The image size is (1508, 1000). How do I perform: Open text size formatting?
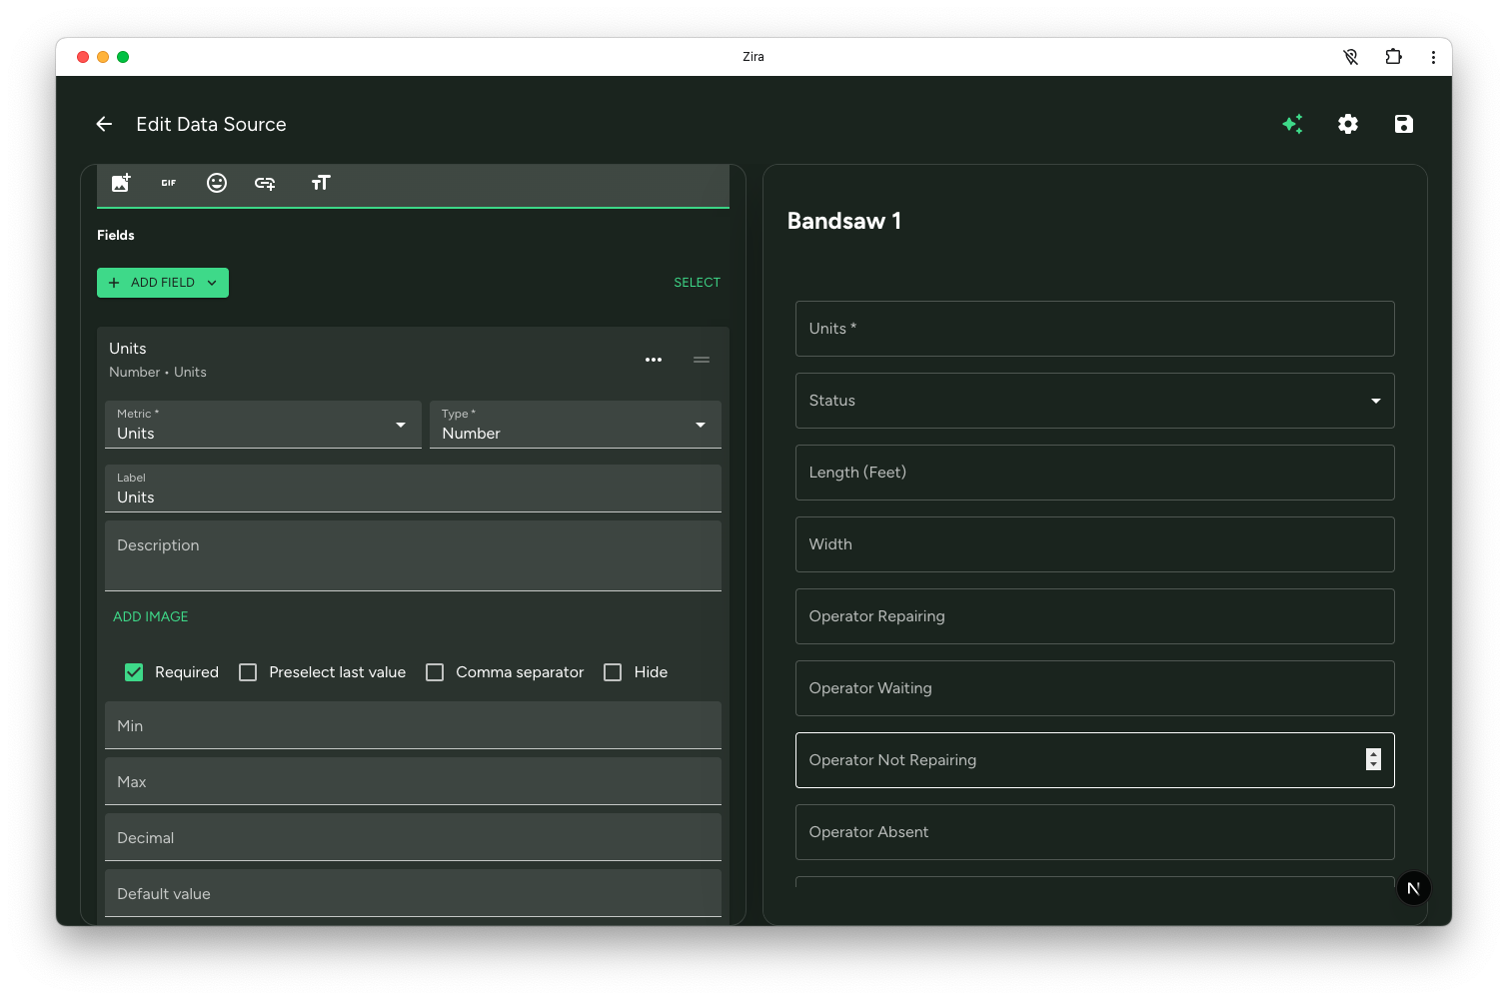click(321, 183)
